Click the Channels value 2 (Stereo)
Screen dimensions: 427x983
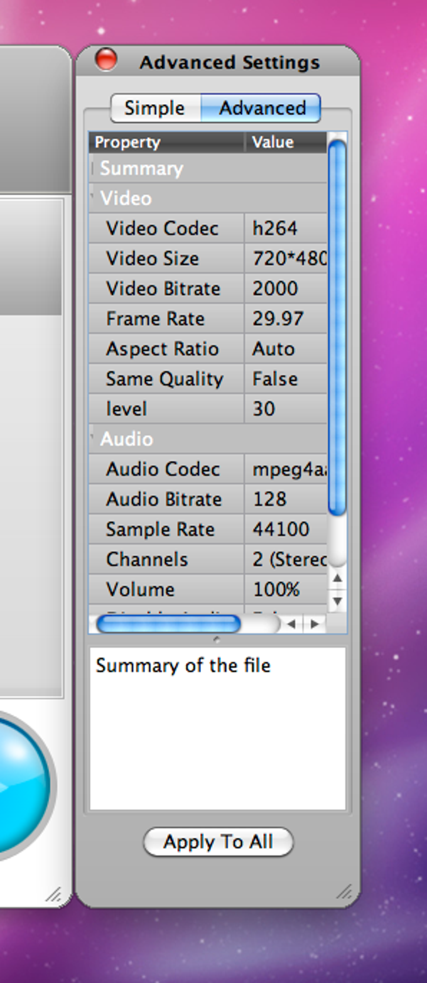pyautogui.click(x=289, y=560)
